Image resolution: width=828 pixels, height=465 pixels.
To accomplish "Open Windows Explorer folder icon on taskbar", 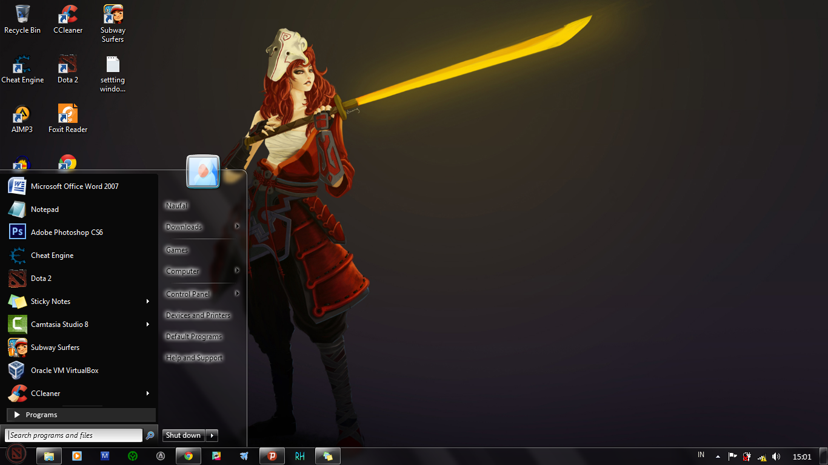I will click(x=49, y=456).
